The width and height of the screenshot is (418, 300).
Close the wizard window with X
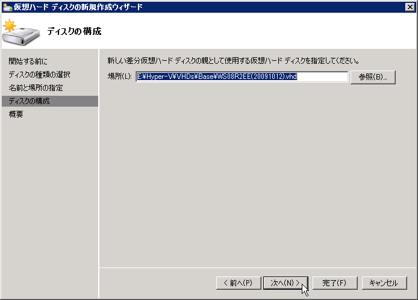click(410, 7)
